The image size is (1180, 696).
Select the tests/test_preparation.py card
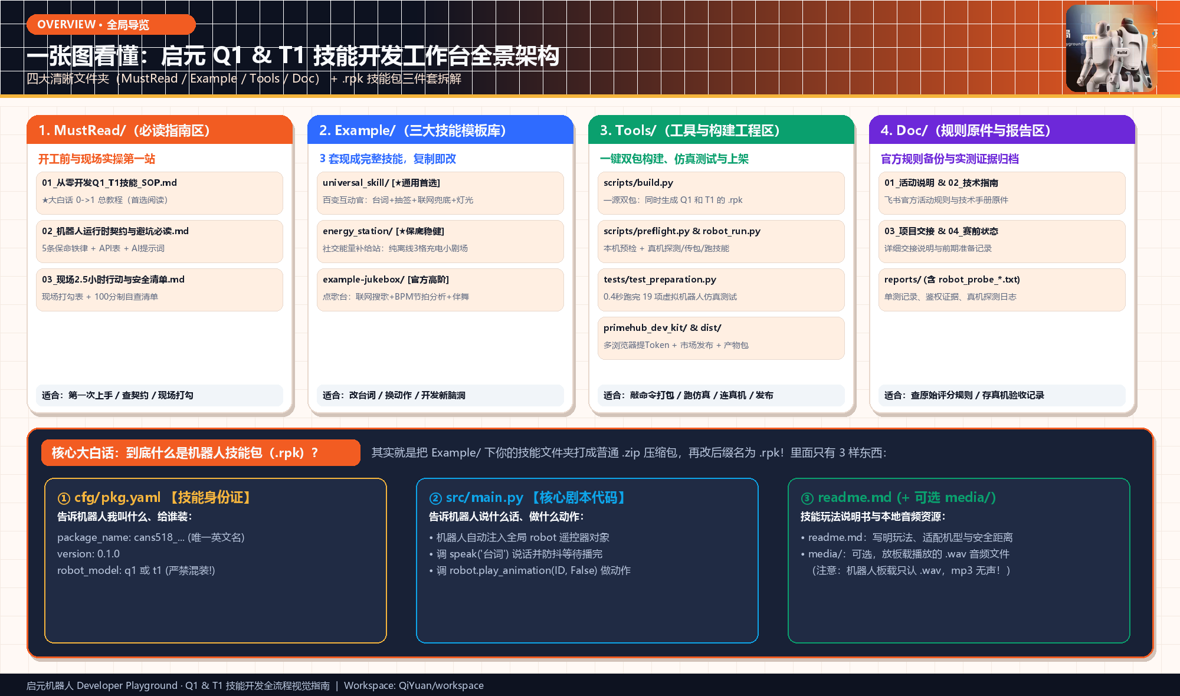721,290
